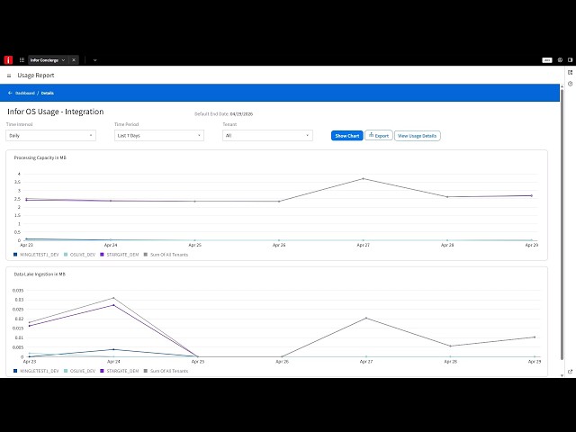Image resolution: width=576 pixels, height=432 pixels.
Task: Click the 3.5 y-axis label in Processing Capacity chart
Action: click(x=18, y=182)
